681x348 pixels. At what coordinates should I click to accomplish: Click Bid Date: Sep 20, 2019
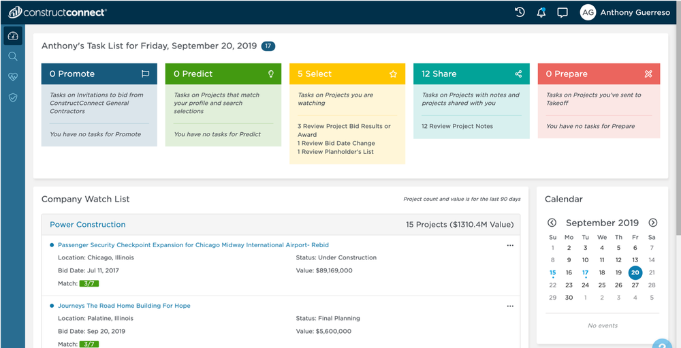(x=92, y=332)
